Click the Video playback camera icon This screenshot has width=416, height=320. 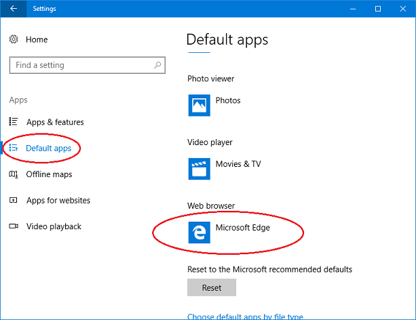tap(14, 226)
